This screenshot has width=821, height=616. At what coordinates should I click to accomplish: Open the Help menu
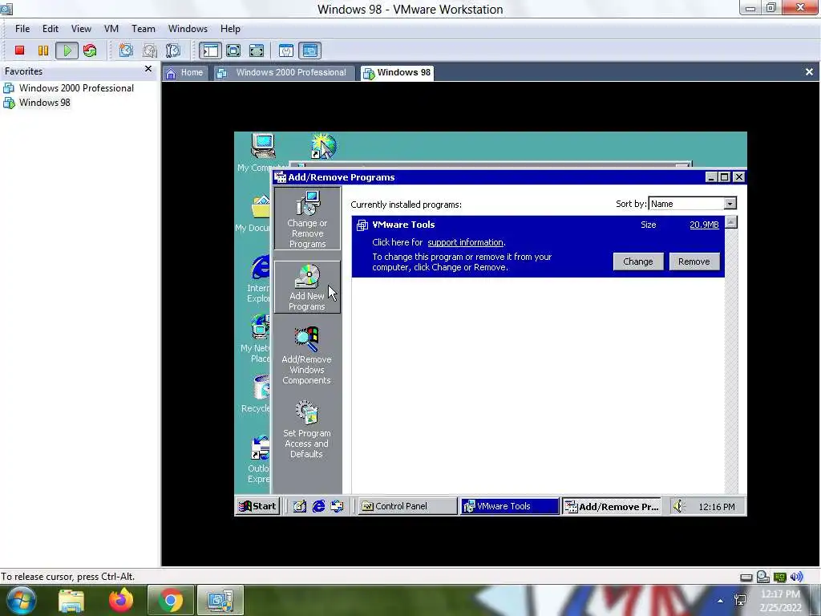pyautogui.click(x=230, y=29)
